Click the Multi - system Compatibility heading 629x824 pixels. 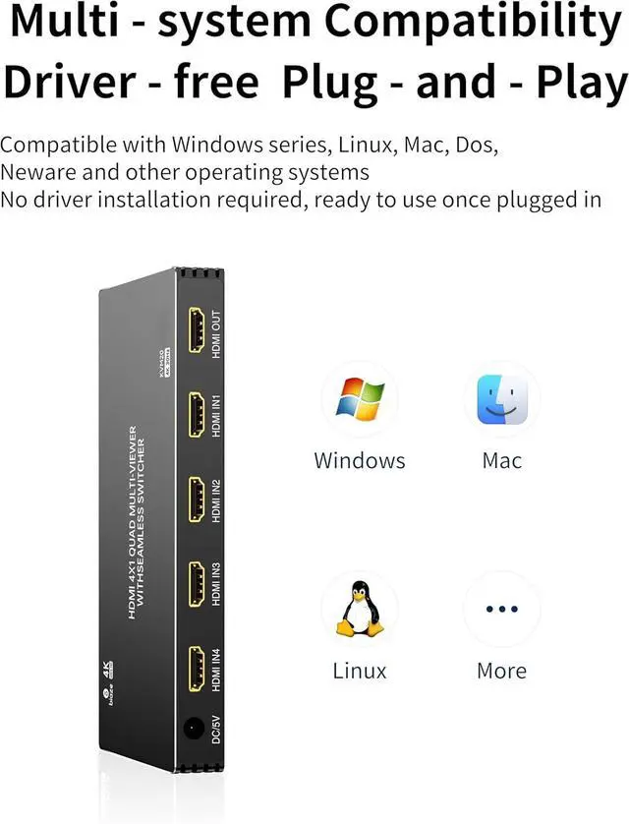[x=315, y=22]
